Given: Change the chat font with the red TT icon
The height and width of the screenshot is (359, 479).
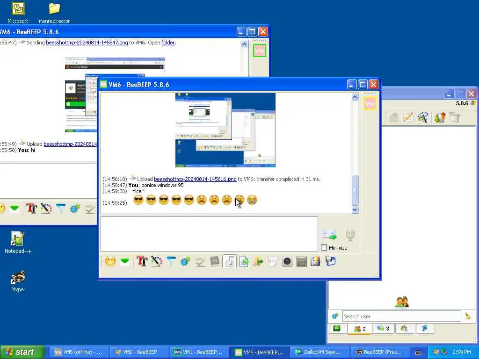Looking at the screenshot, I should (x=142, y=261).
